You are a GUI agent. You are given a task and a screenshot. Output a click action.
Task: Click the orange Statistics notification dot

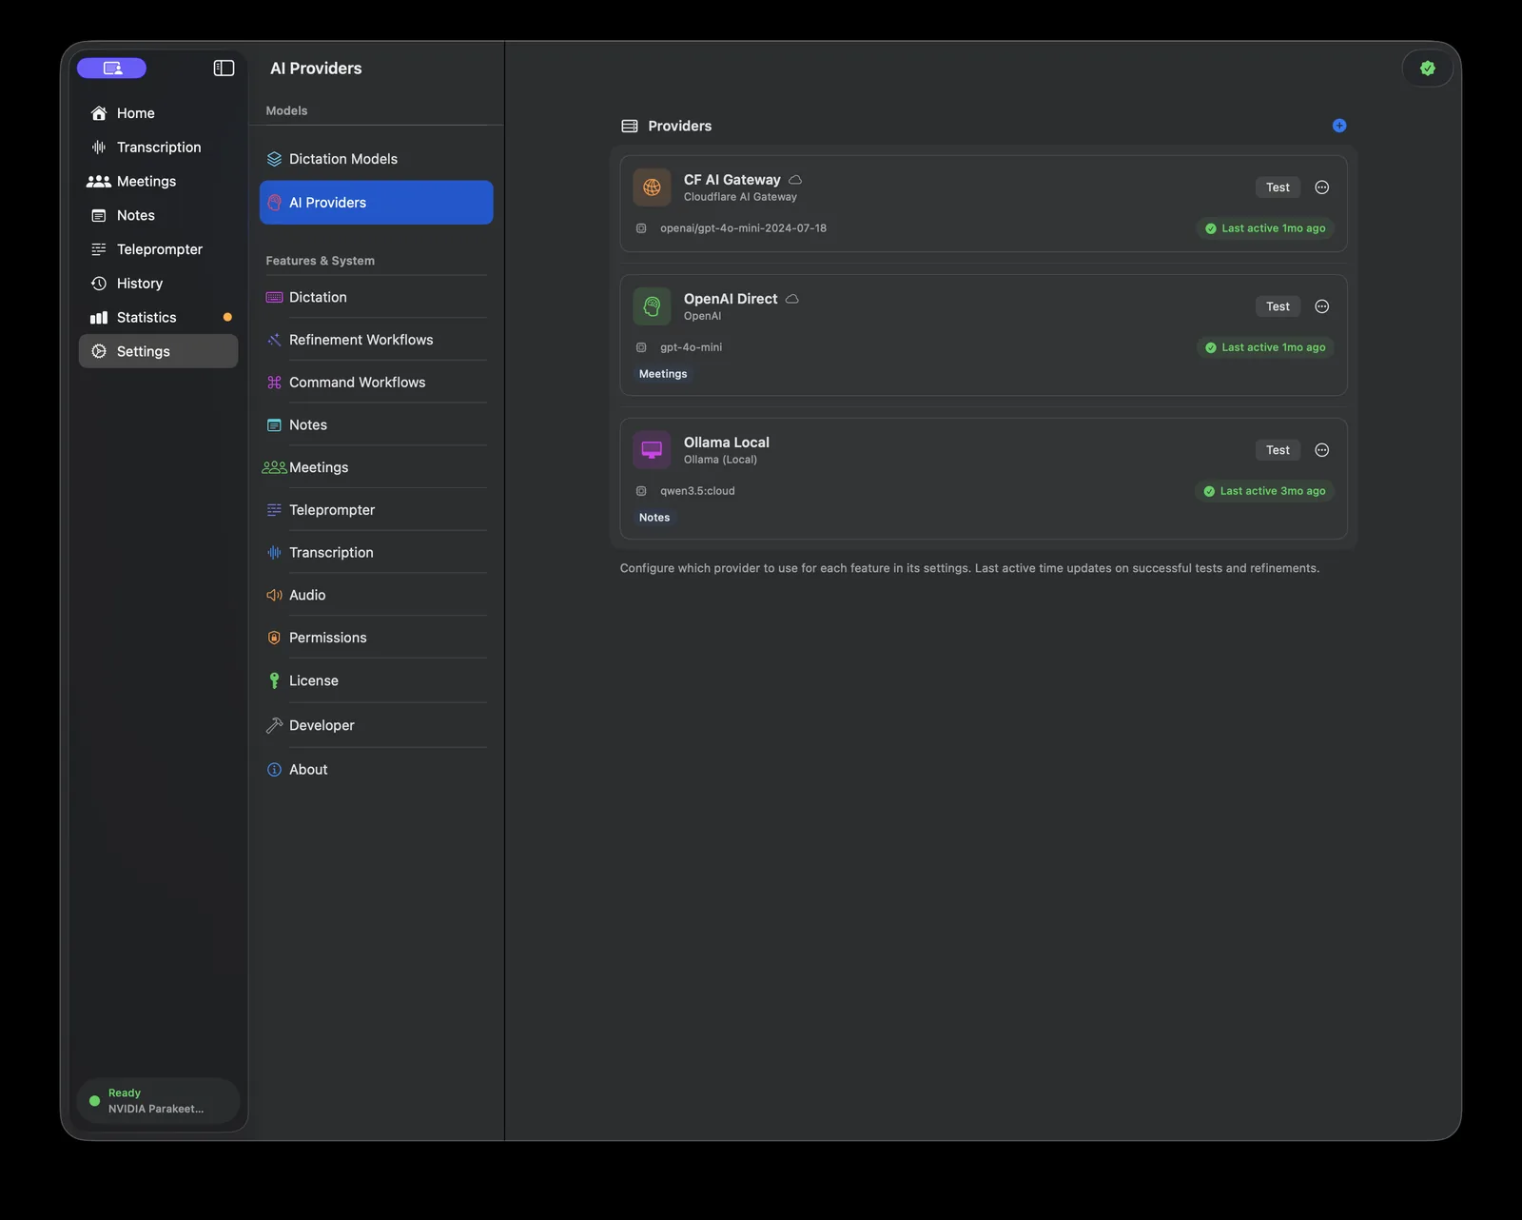[227, 317]
